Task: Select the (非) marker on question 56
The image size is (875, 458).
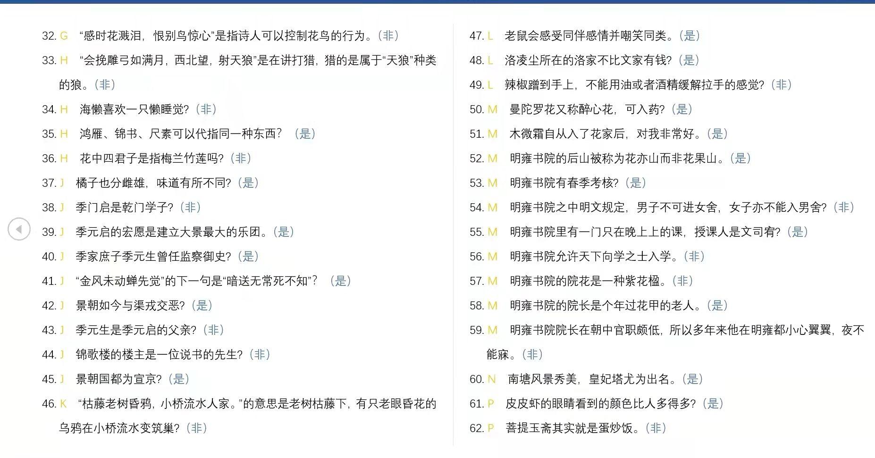Action: (693, 257)
